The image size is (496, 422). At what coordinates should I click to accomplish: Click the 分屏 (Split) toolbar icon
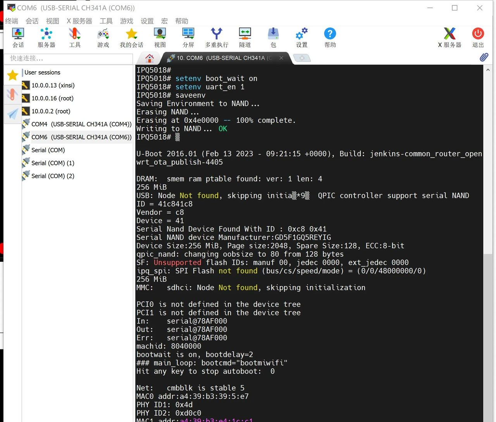(188, 38)
